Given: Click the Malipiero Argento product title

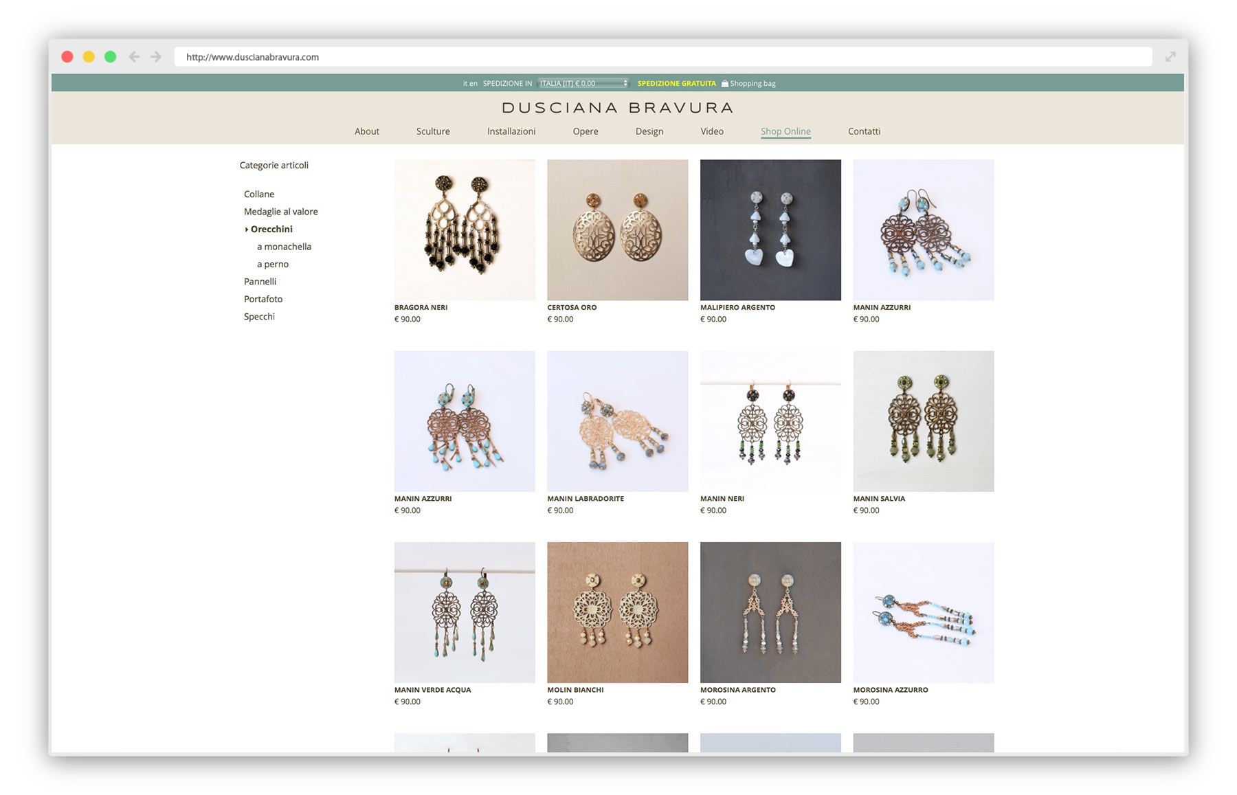Looking at the screenshot, I should [737, 308].
